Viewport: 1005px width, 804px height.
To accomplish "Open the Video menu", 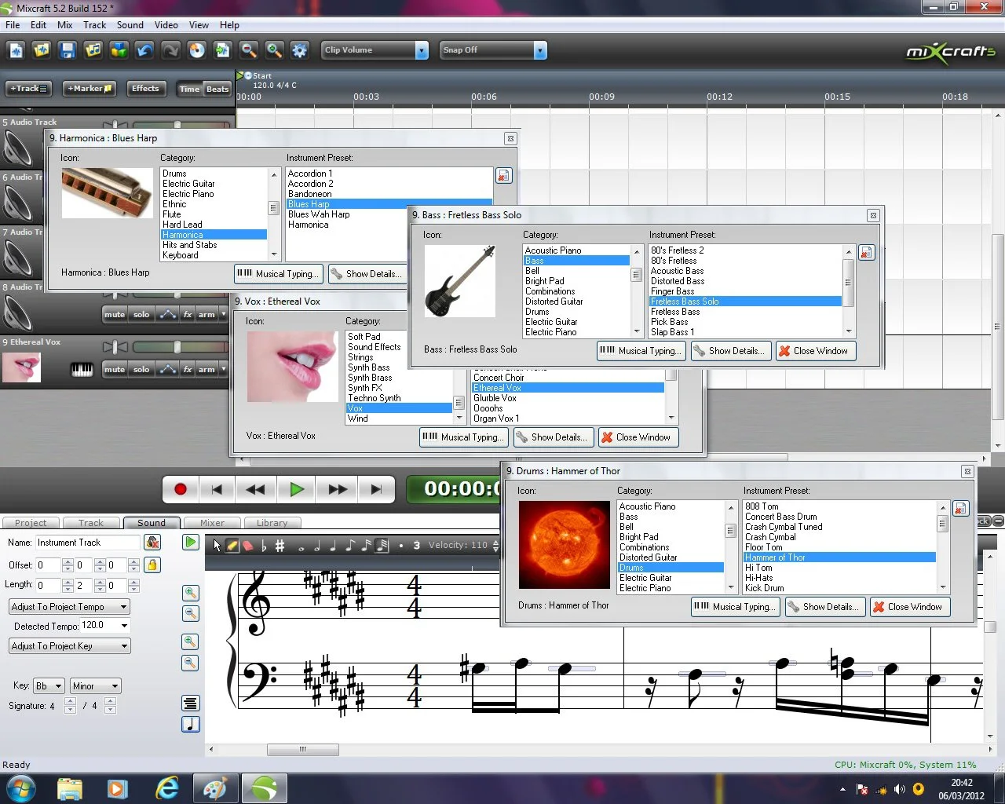I will tap(166, 25).
